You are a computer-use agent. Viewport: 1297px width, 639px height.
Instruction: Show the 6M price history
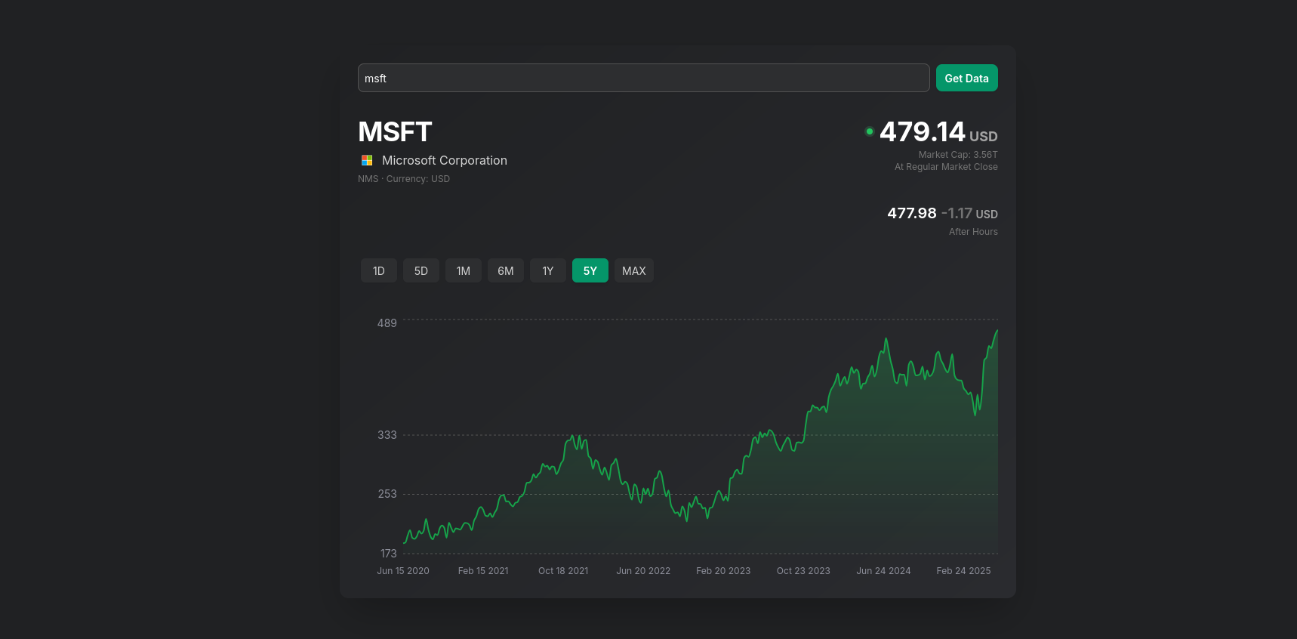coord(506,270)
